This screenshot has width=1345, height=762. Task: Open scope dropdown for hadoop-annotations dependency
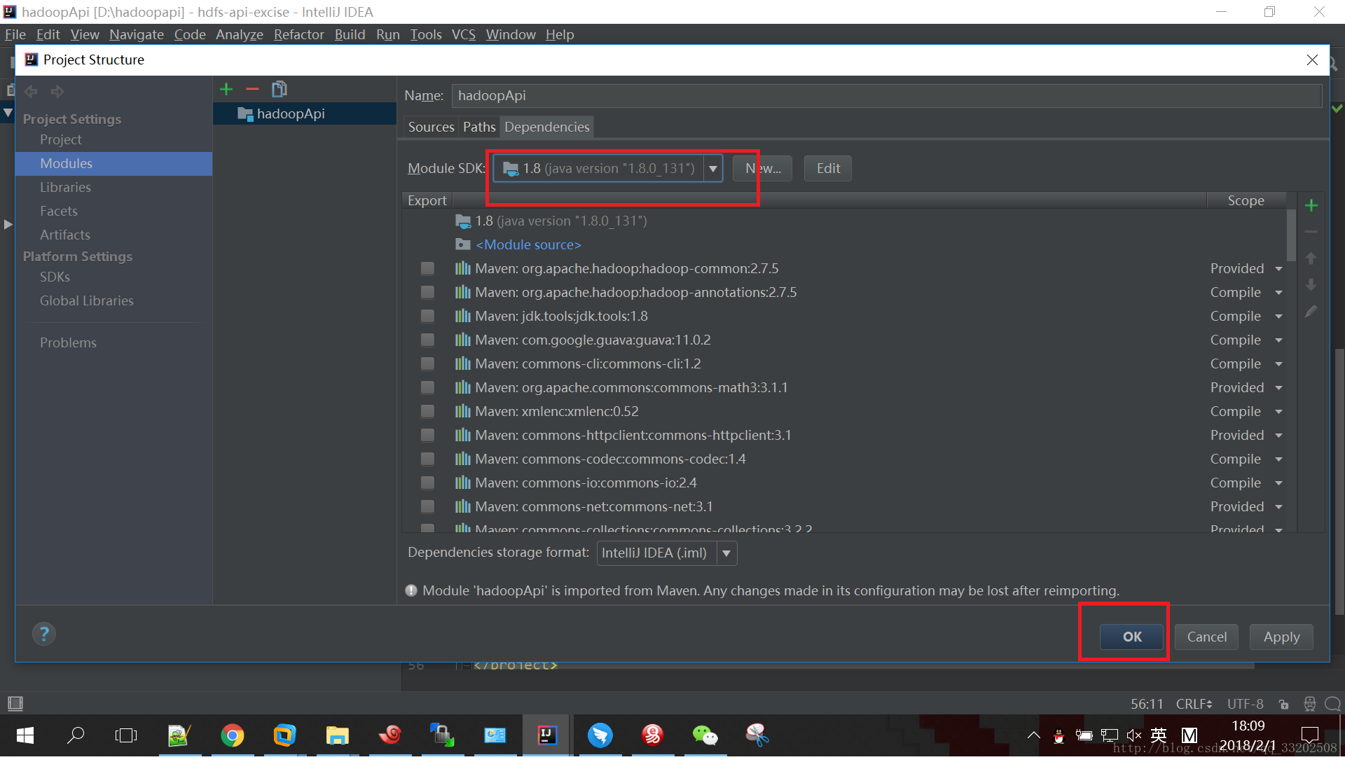[x=1278, y=293]
